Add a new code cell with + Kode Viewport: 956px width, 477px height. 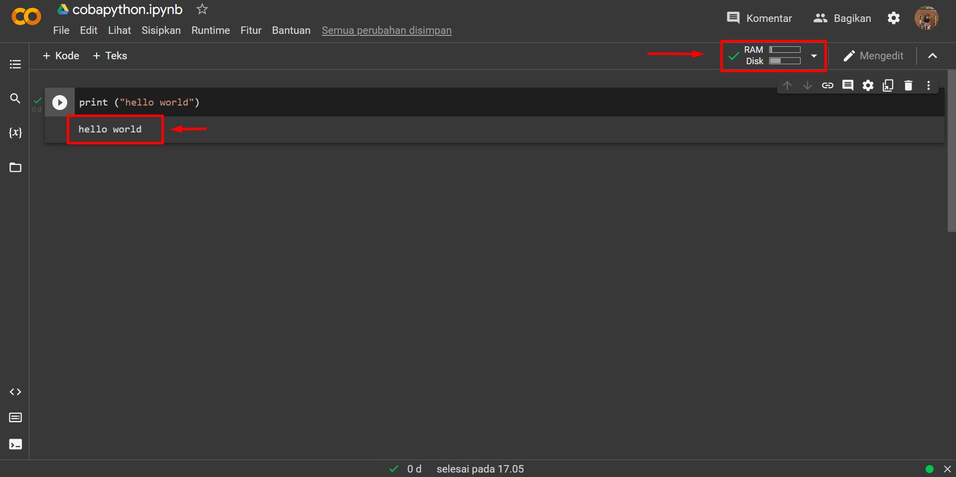61,56
